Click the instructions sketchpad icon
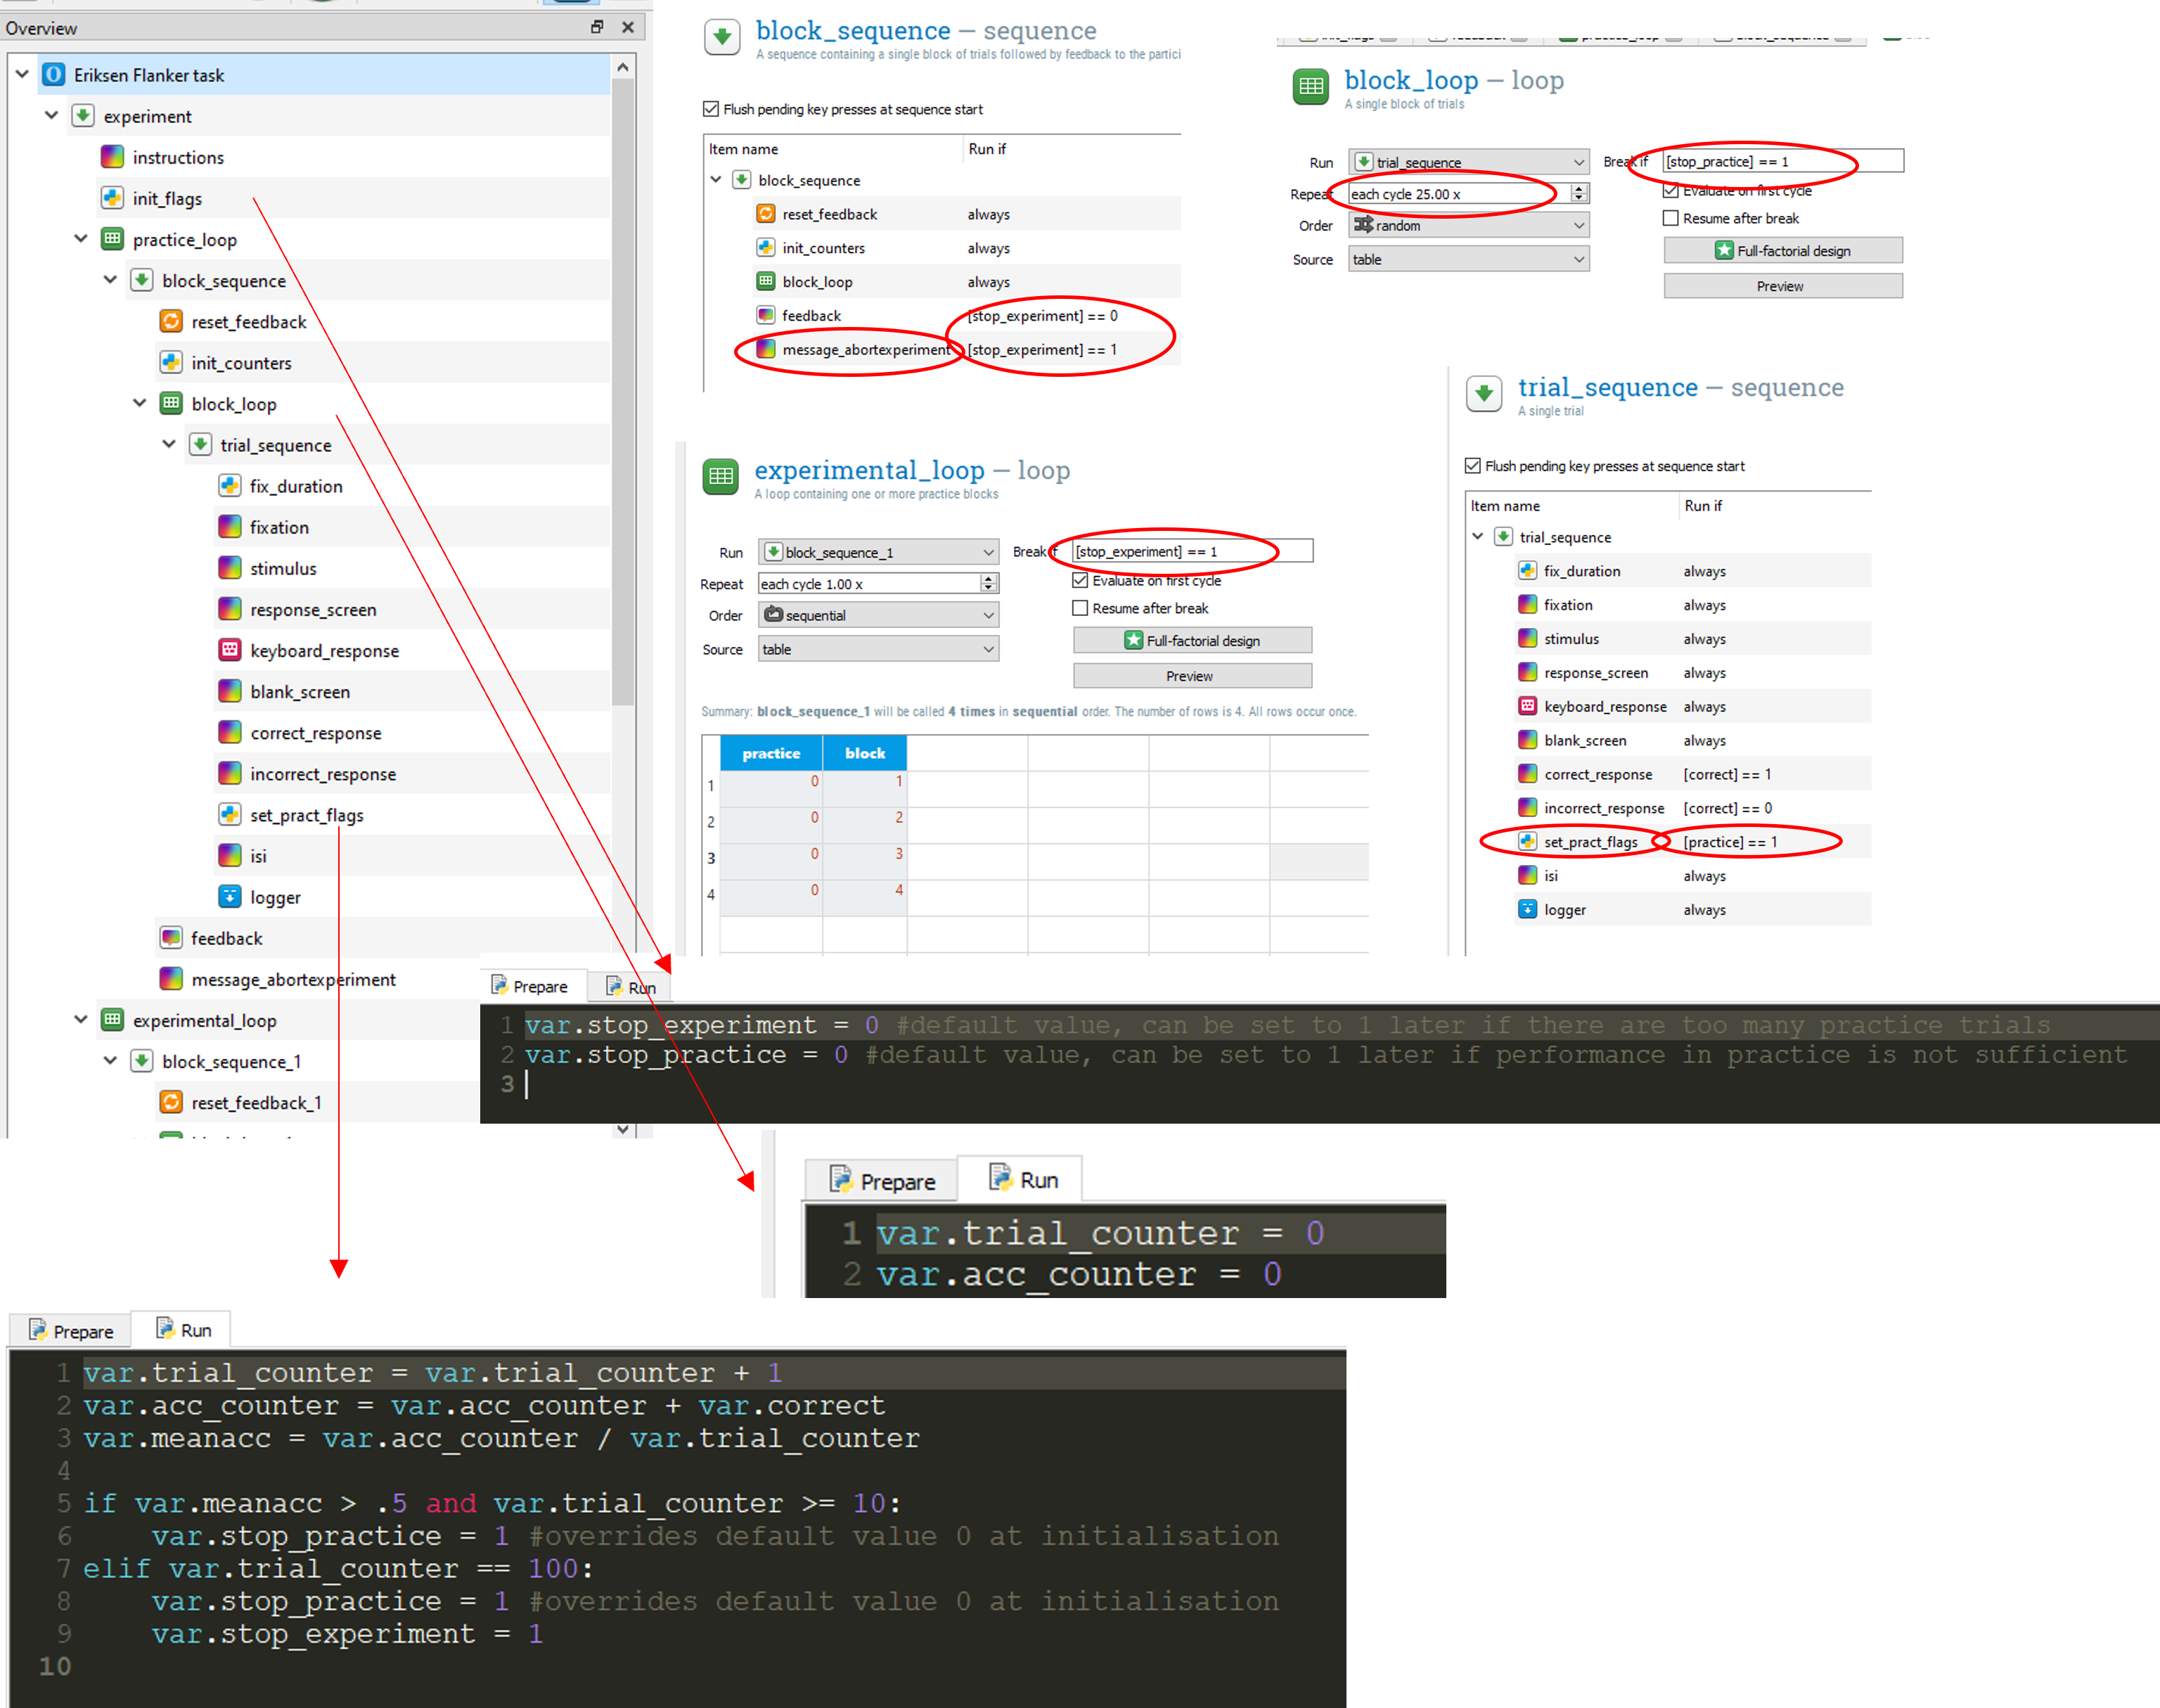 (113, 157)
